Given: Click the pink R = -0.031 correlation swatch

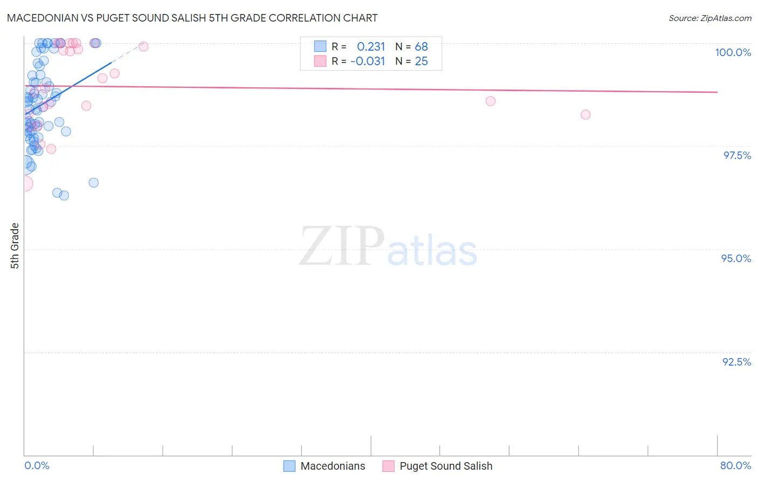Looking at the screenshot, I should pyautogui.click(x=320, y=61).
